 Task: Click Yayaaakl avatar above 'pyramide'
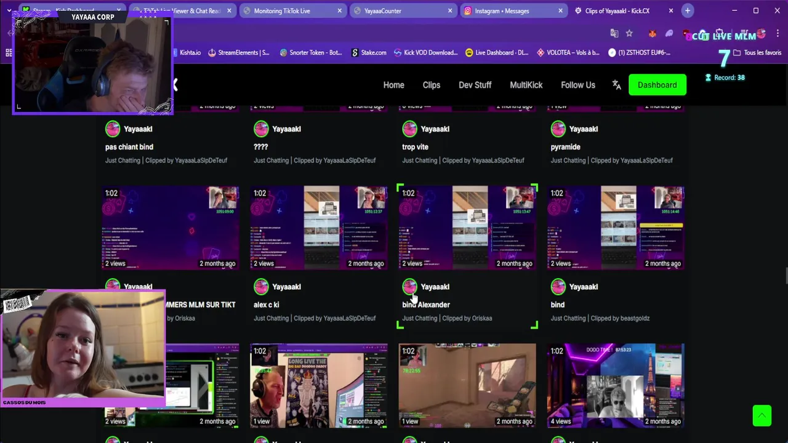point(558,129)
